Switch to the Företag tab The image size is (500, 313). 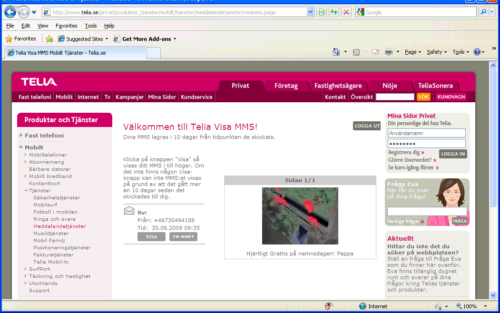[x=286, y=86]
